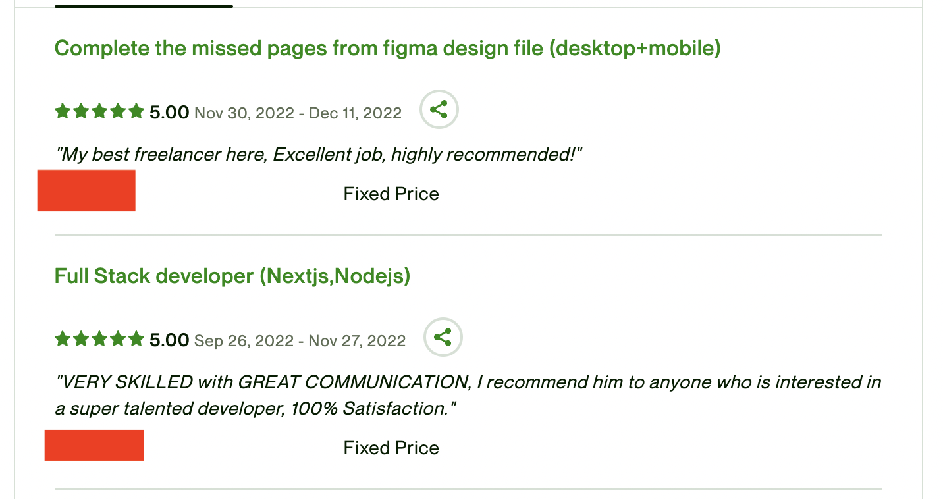
Task: Click middle star of figma job rating
Action: pyautogui.click(x=99, y=111)
